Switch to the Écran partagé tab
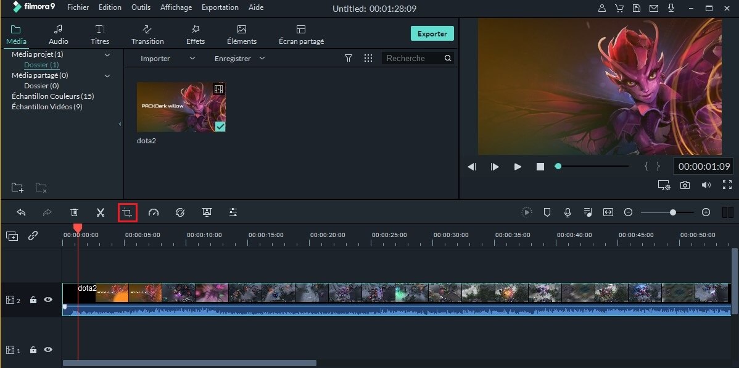 pyautogui.click(x=301, y=35)
